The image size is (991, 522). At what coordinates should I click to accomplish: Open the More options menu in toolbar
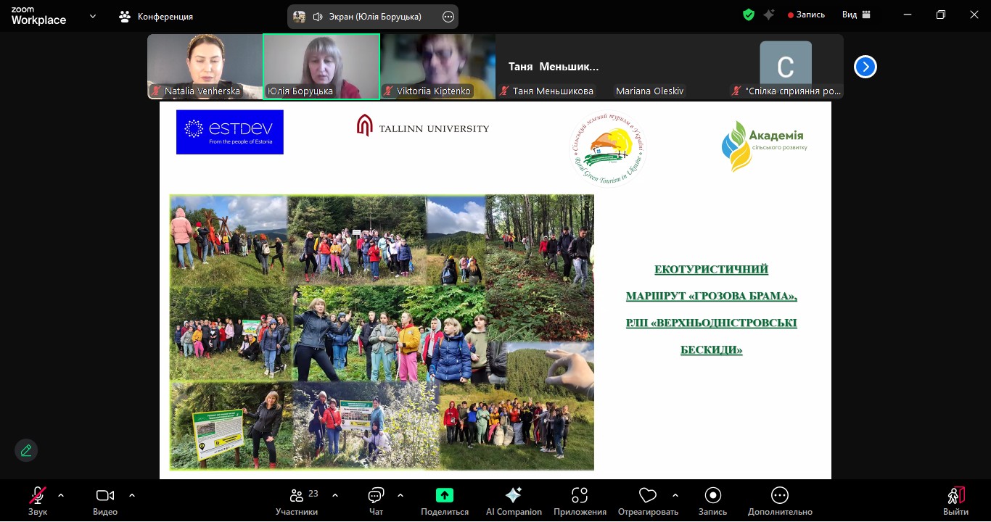tap(780, 500)
